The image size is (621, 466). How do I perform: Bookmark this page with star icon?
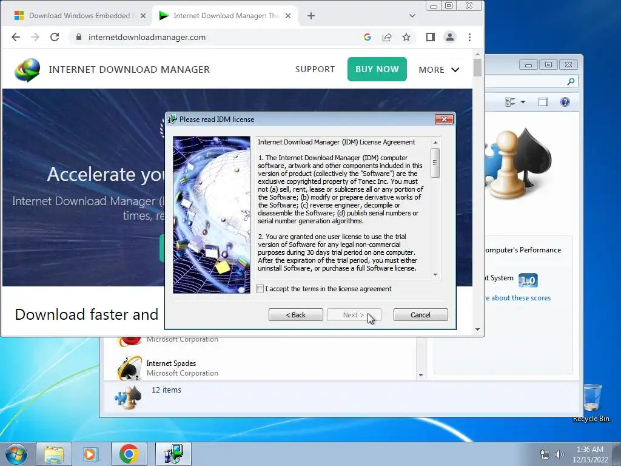coord(406,37)
